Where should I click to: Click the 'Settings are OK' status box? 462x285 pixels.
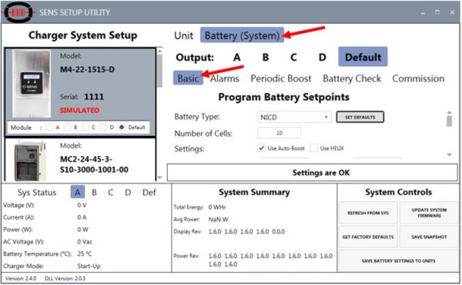[312, 173]
